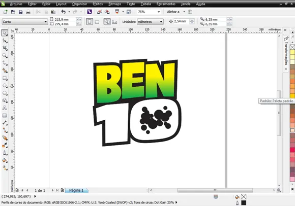Open a file with folder icon

13,12
